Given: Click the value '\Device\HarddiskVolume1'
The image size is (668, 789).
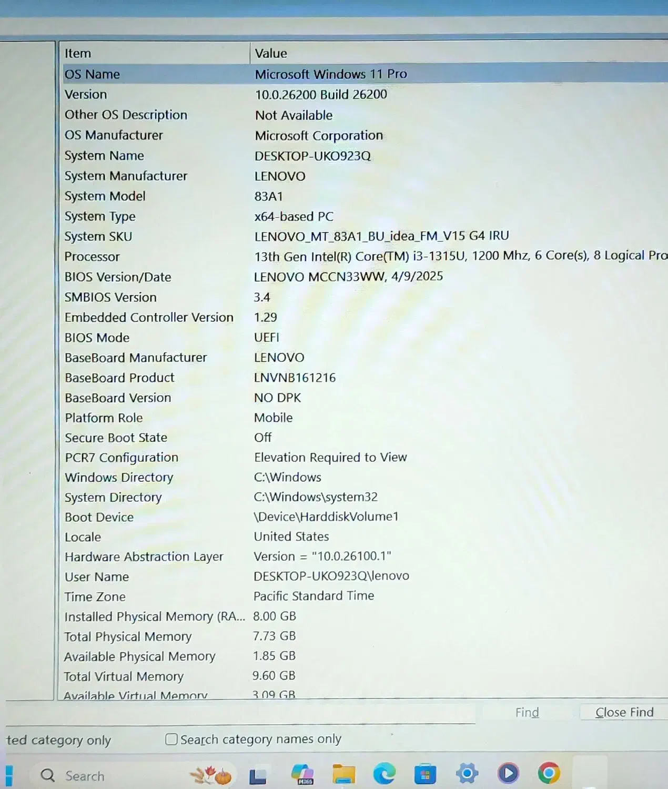Looking at the screenshot, I should pyautogui.click(x=326, y=517).
